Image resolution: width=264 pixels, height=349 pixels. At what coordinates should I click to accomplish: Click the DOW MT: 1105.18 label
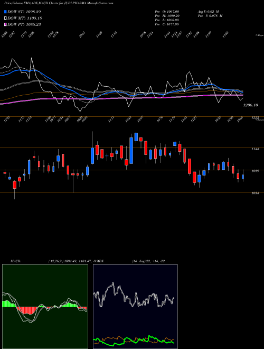(25, 19)
